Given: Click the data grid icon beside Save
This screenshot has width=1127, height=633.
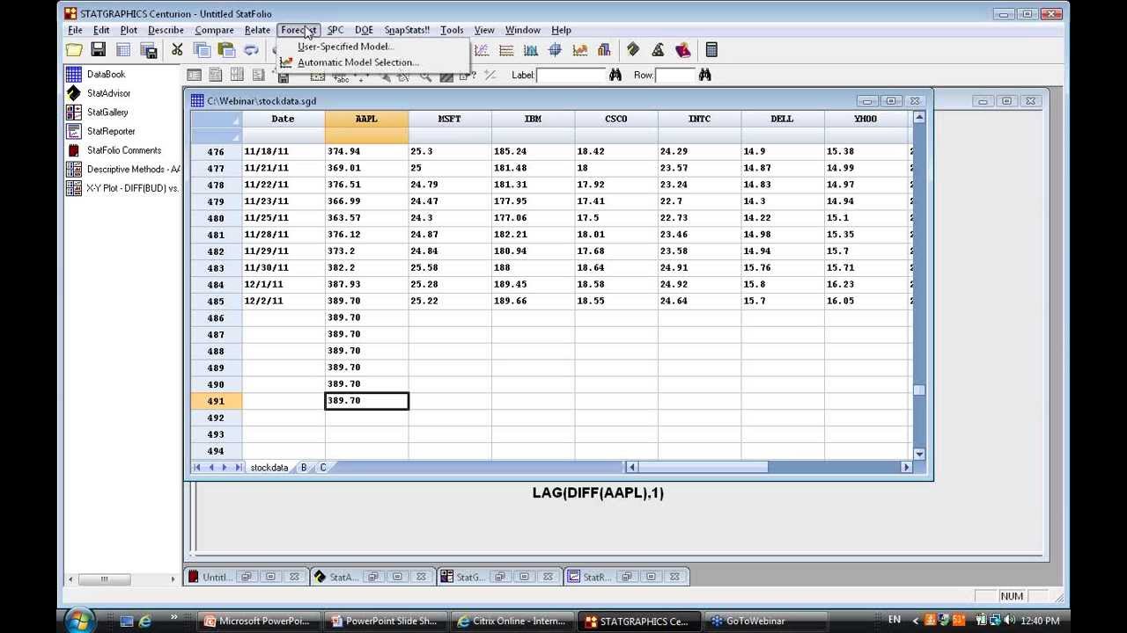Looking at the screenshot, I should (123, 50).
